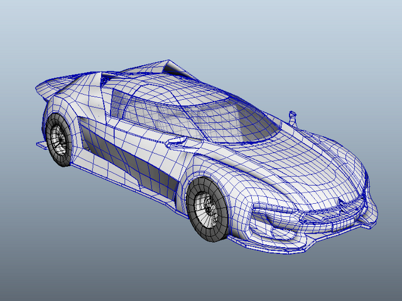Click the front wheel rim hub
The height and width of the screenshot is (301, 402).
(208, 210)
